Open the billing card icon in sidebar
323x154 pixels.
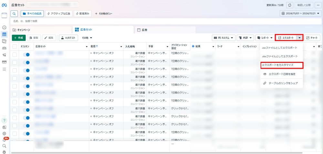4,62
